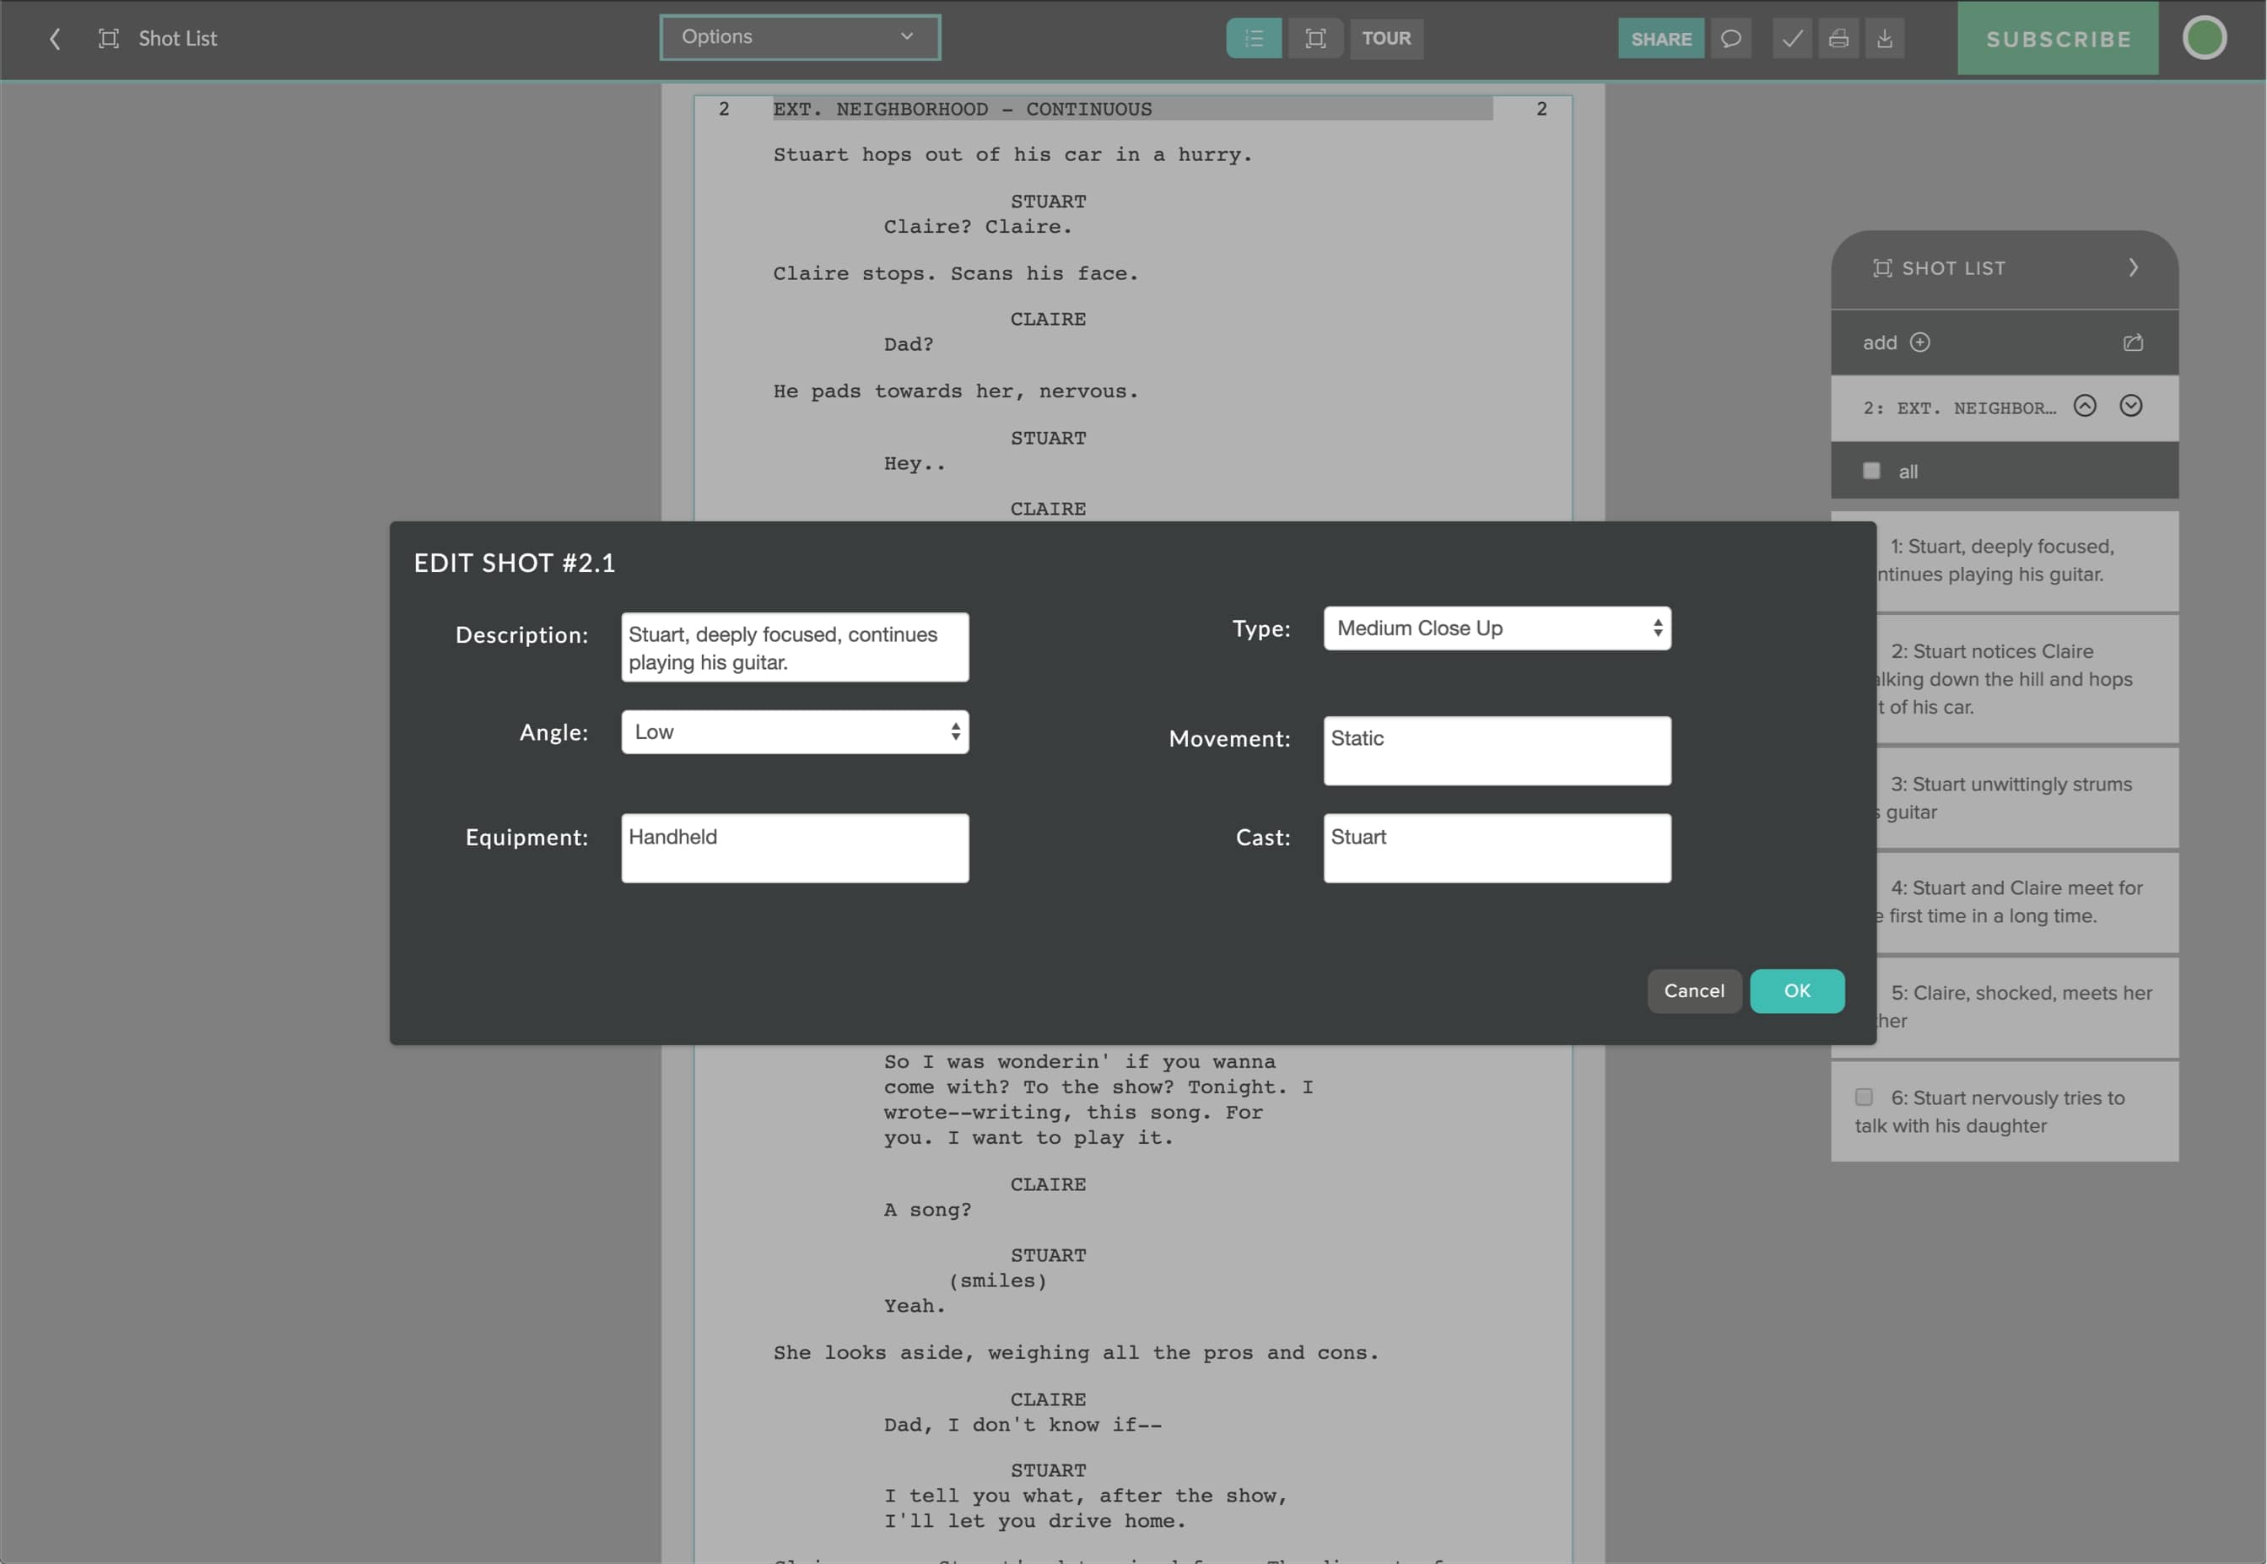Expand the Options menu dropdown

[x=799, y=38]
